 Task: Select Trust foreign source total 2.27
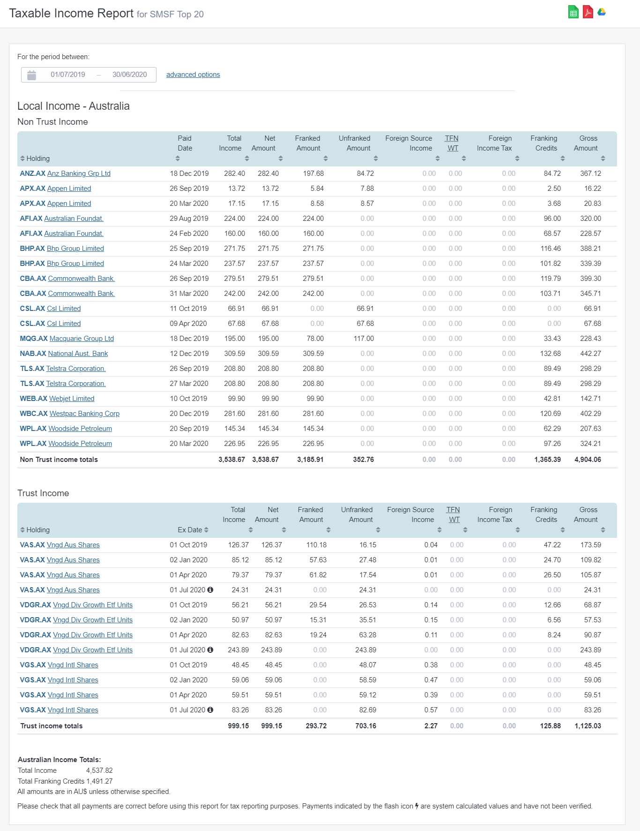[x=431, y=726]
